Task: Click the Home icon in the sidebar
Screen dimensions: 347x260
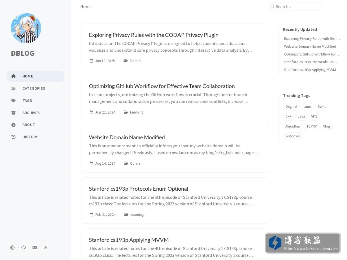Action: [x=13, y=76]
